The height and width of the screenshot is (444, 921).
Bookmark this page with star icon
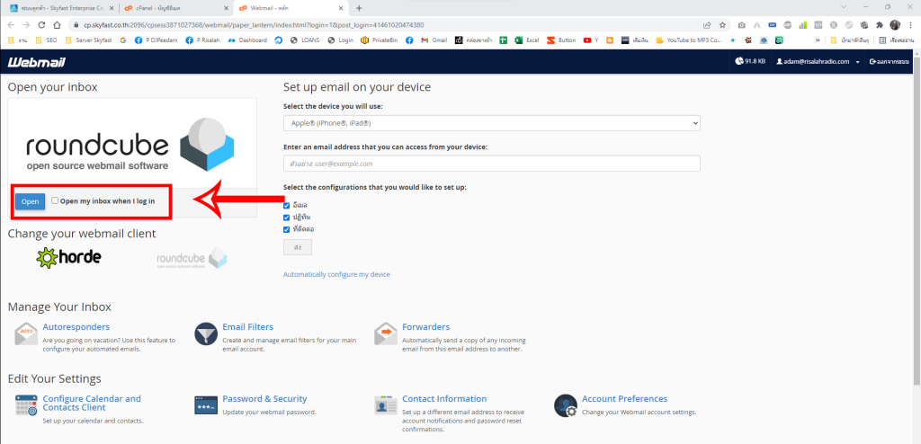[x=722, y=25]
